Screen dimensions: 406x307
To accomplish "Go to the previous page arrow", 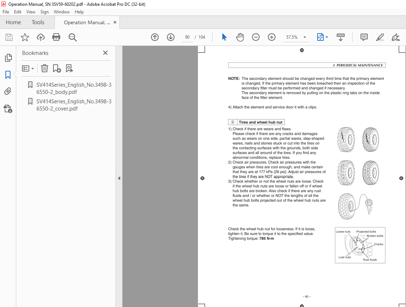I will tap(155, 37).
